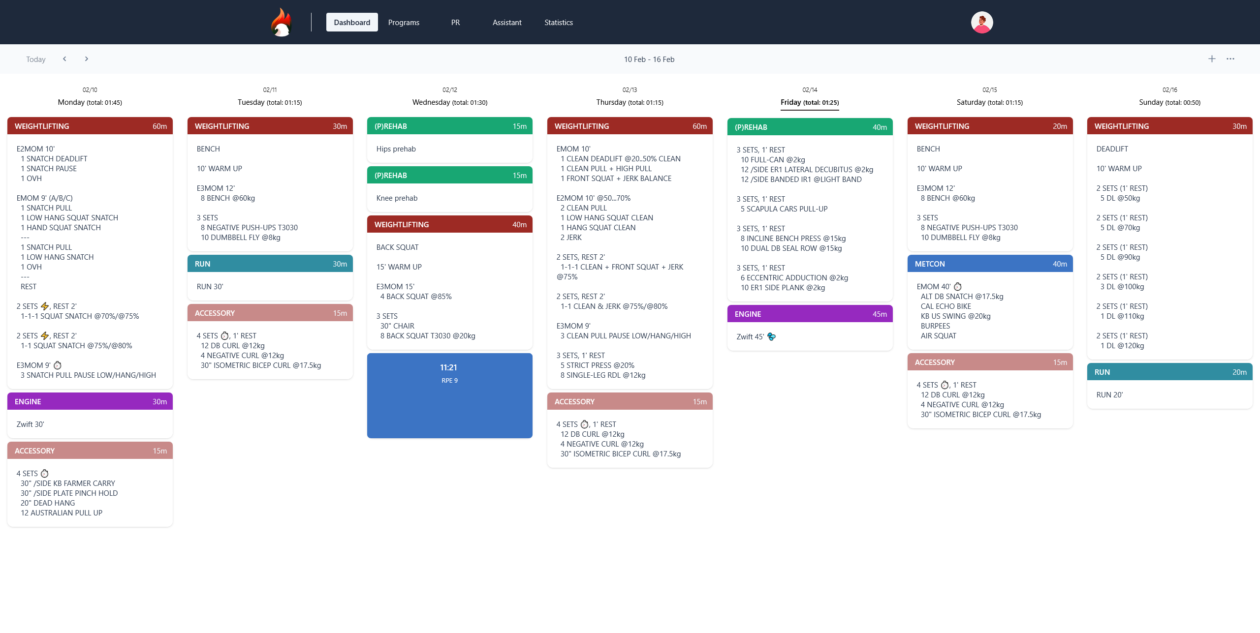Screen dimensions: 1260x633
Task: Open Saturday's METCON 40m block header
Action: 990,264
